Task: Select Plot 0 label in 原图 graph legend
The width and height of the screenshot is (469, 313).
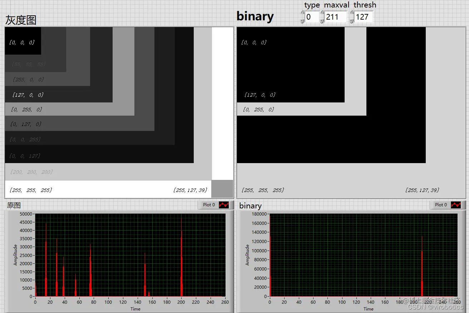Action: (x=209, y=205)
